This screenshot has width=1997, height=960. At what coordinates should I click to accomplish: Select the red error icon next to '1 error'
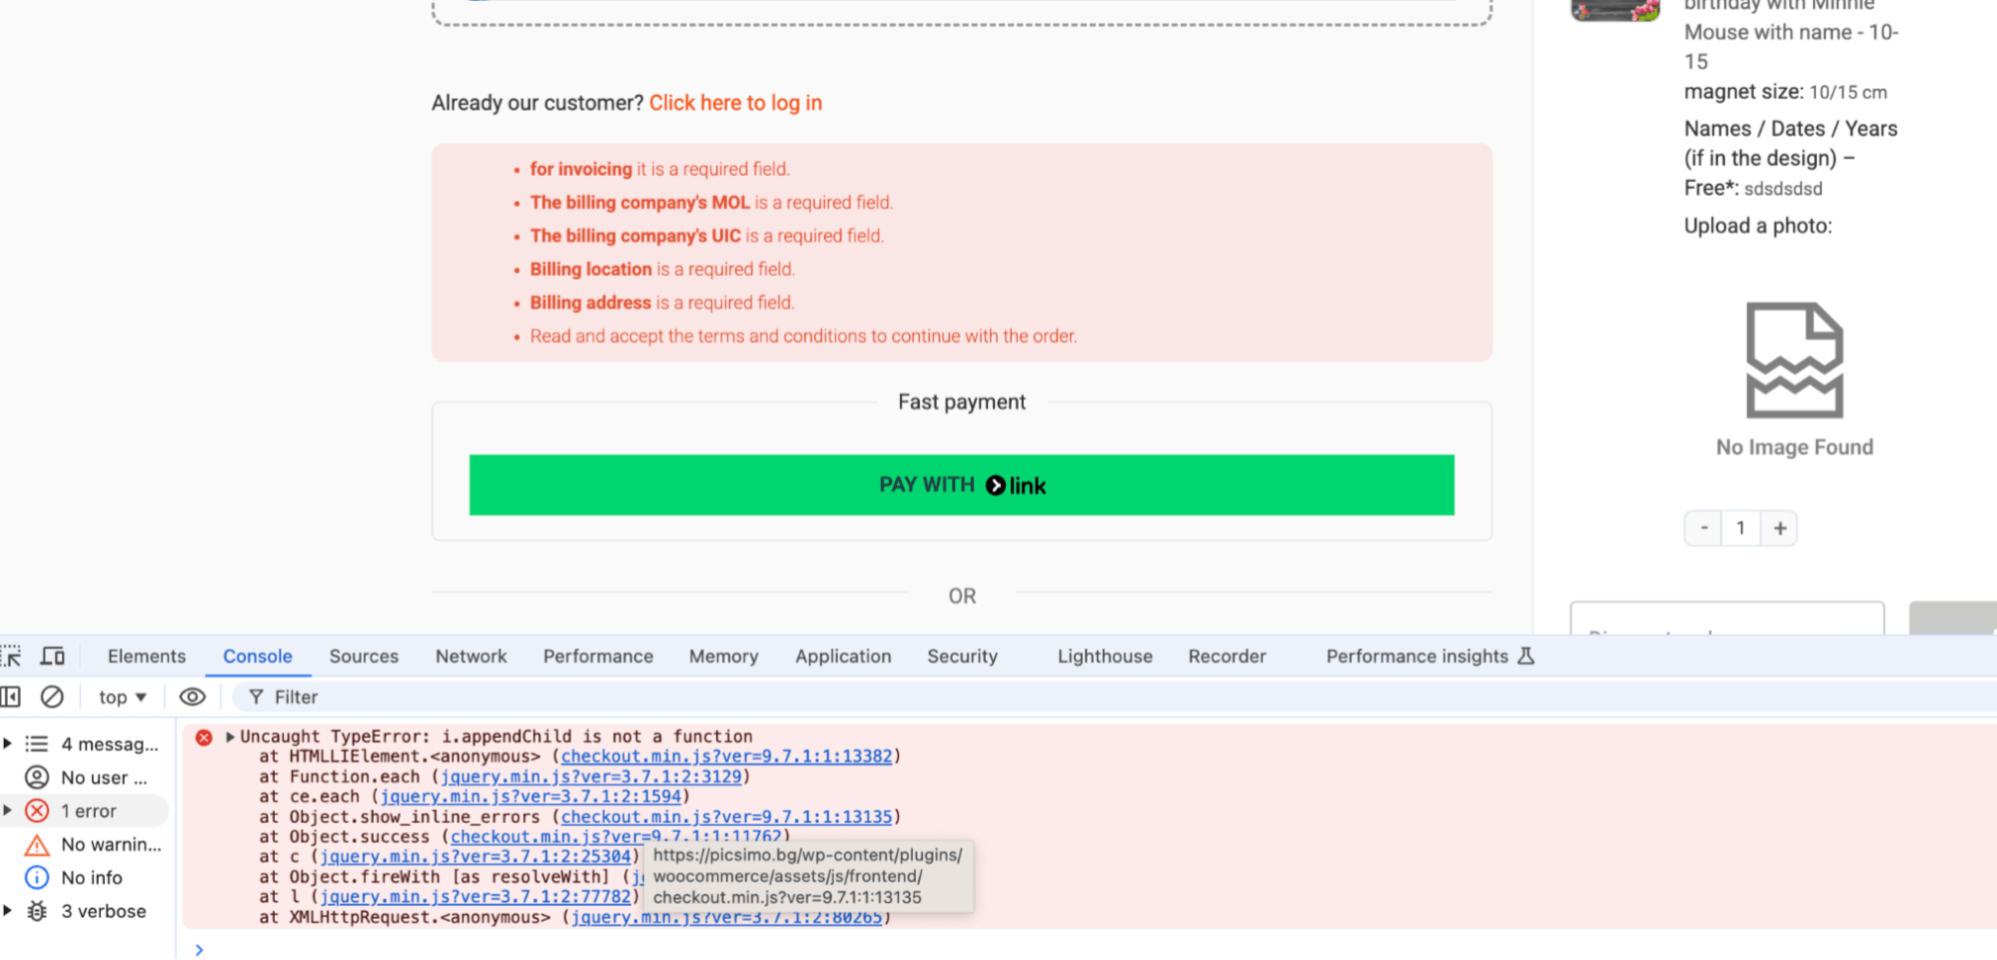point(37,810)
